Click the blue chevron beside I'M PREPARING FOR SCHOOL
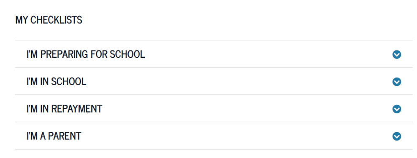 tap(396, 54)
